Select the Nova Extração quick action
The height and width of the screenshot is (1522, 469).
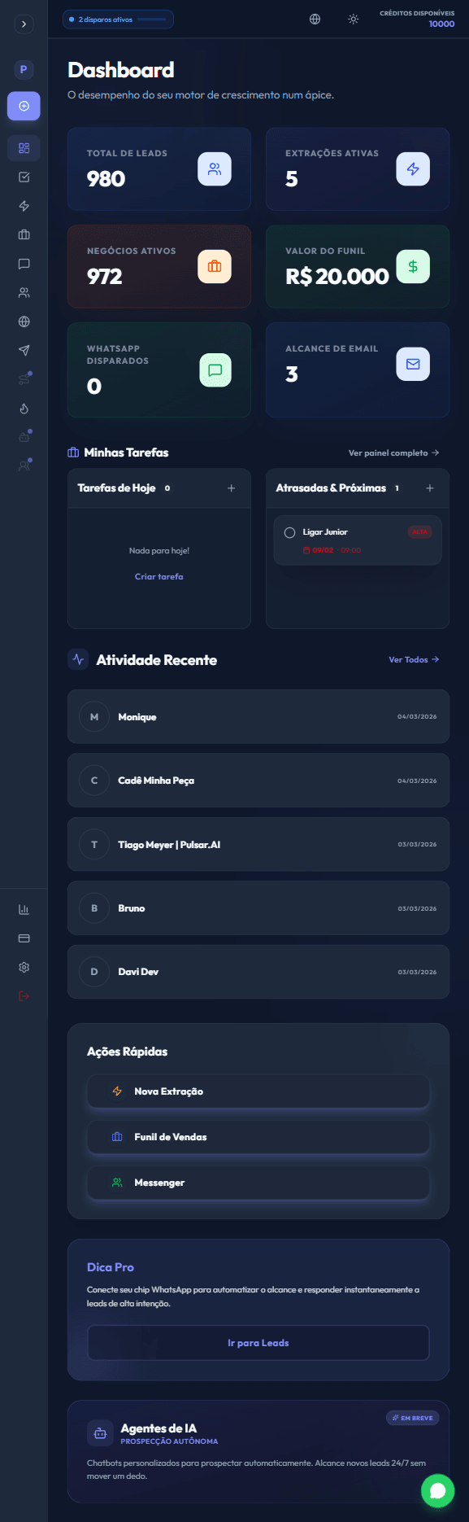pos(258,1091)
